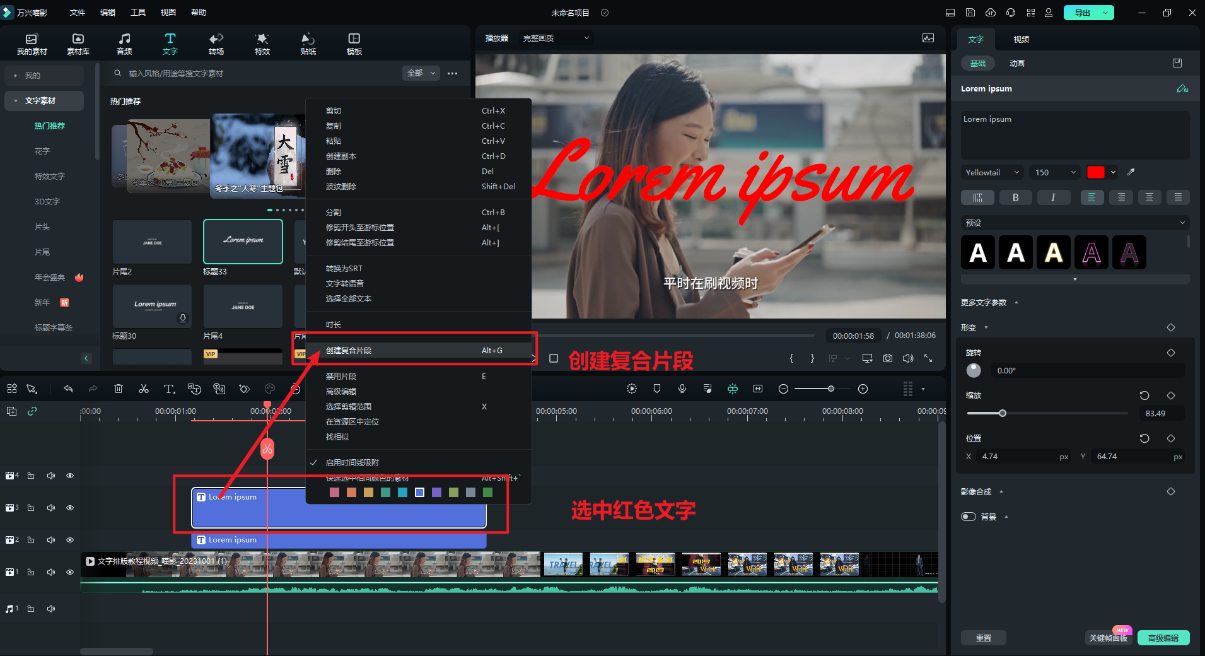The image size is (1205, 656).
Task: Open the arrow beside the 导出 button
Action: pos(1105,13)
